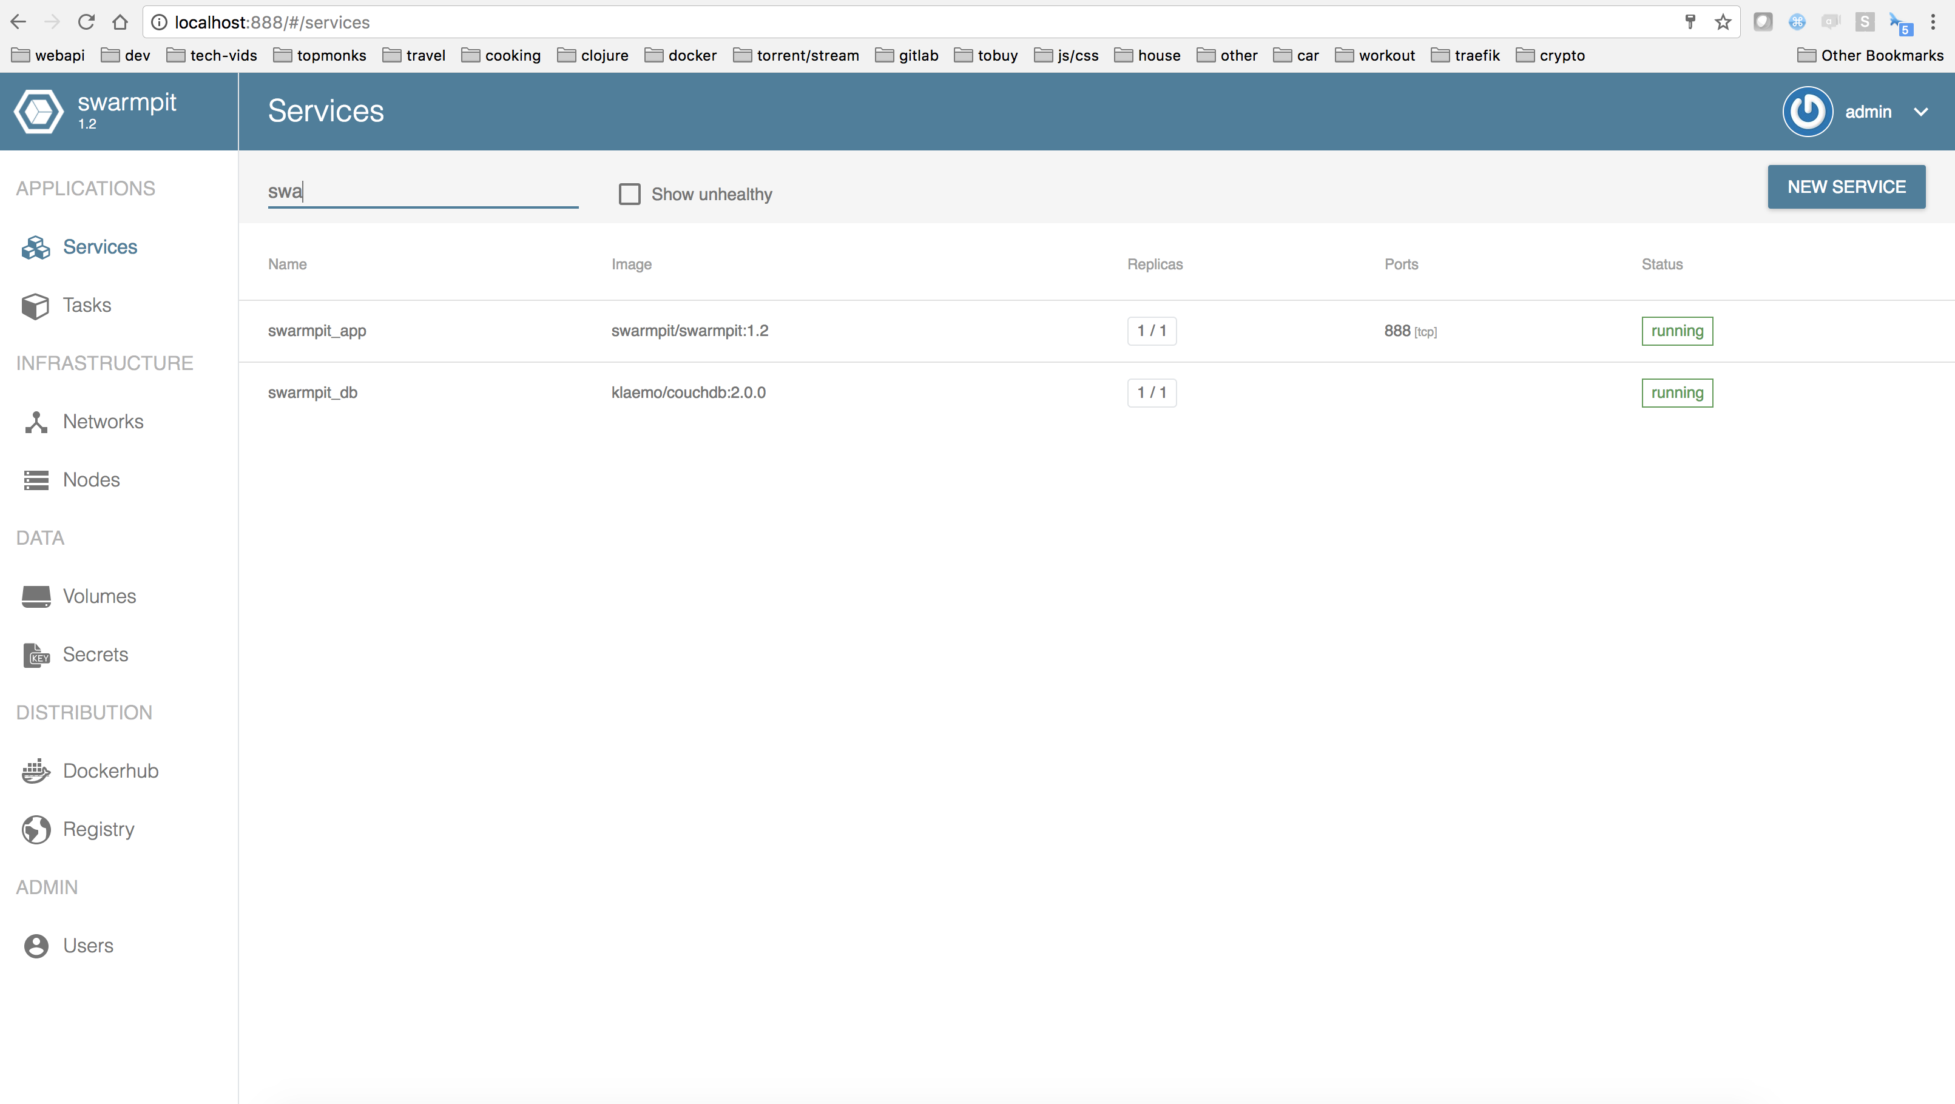The image size is (1955, 1104).
Task: Enable the Show unhealthy checkbox
Action: point(629,194)
